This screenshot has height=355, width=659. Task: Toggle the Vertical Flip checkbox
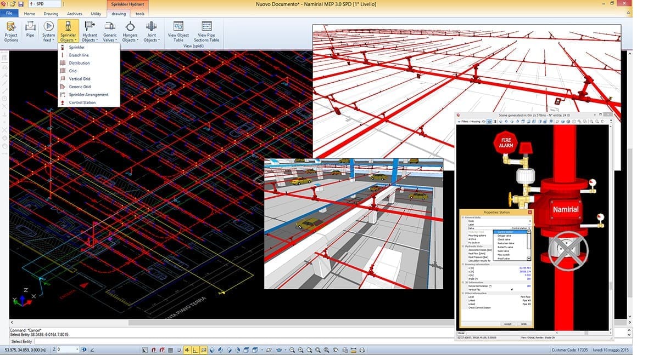512,289
